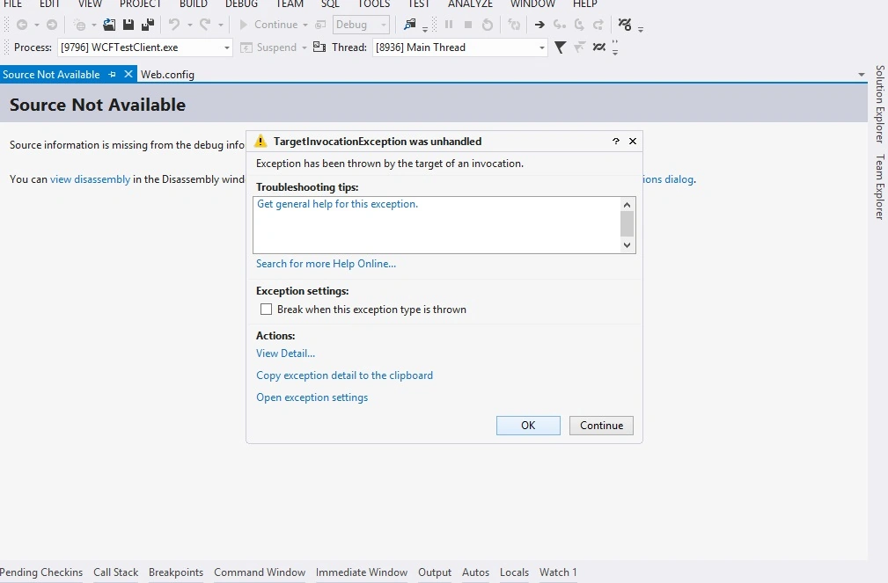This screenshot has width=888, height=583.
Task: Open the Process dropdown showing WCFTestClient.exe
Action: (x=145, y=47)
